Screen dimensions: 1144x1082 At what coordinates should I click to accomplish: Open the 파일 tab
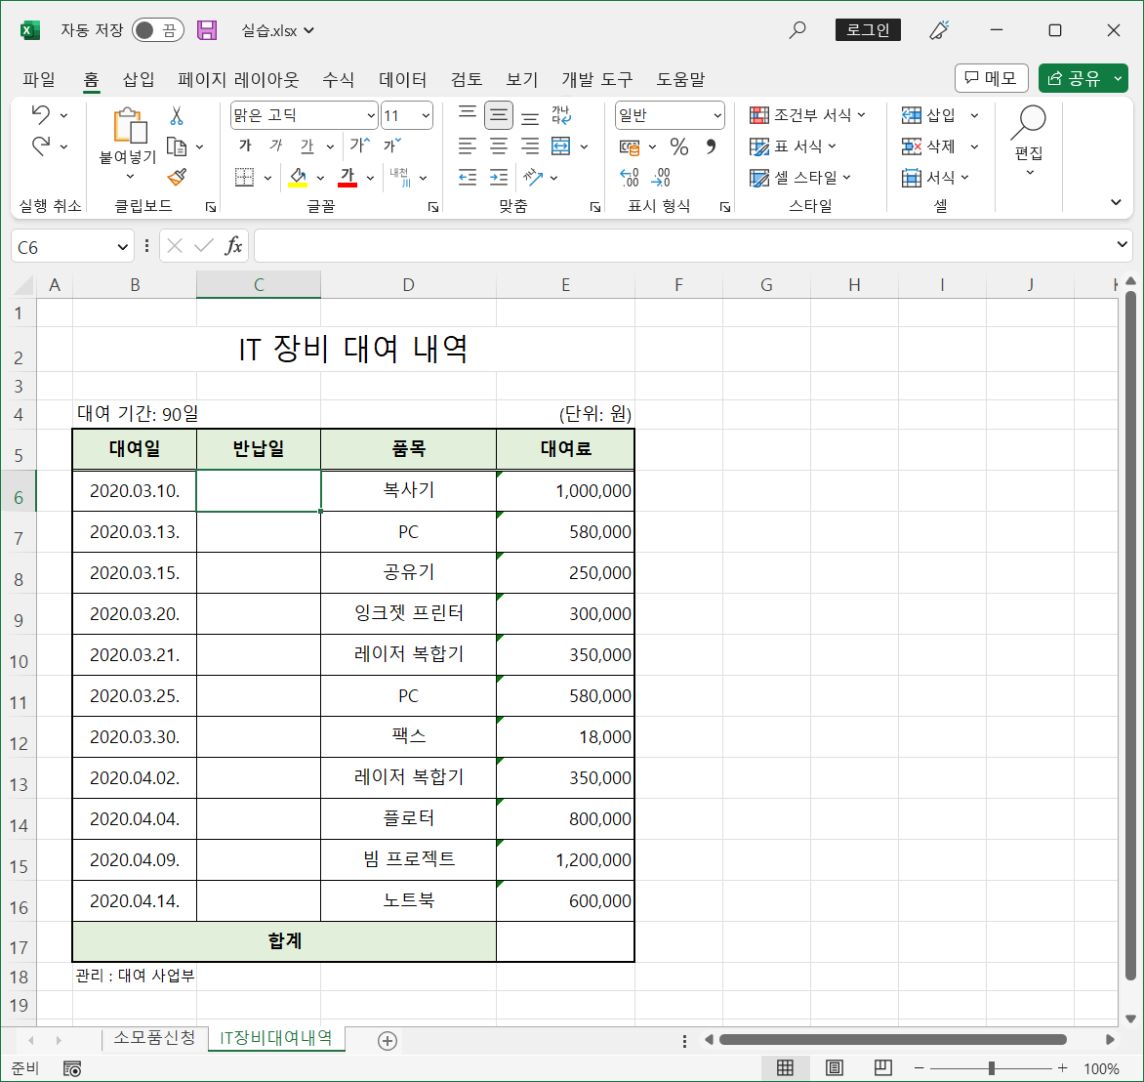point(39,79)
